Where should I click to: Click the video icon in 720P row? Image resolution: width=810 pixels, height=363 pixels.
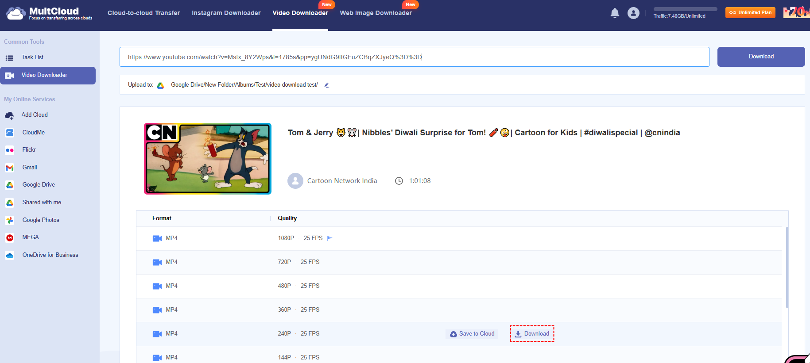click(x=157, y=262)
